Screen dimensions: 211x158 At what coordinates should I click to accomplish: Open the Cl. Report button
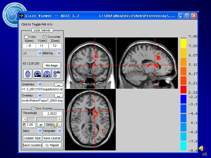click(x=52, y=145)
